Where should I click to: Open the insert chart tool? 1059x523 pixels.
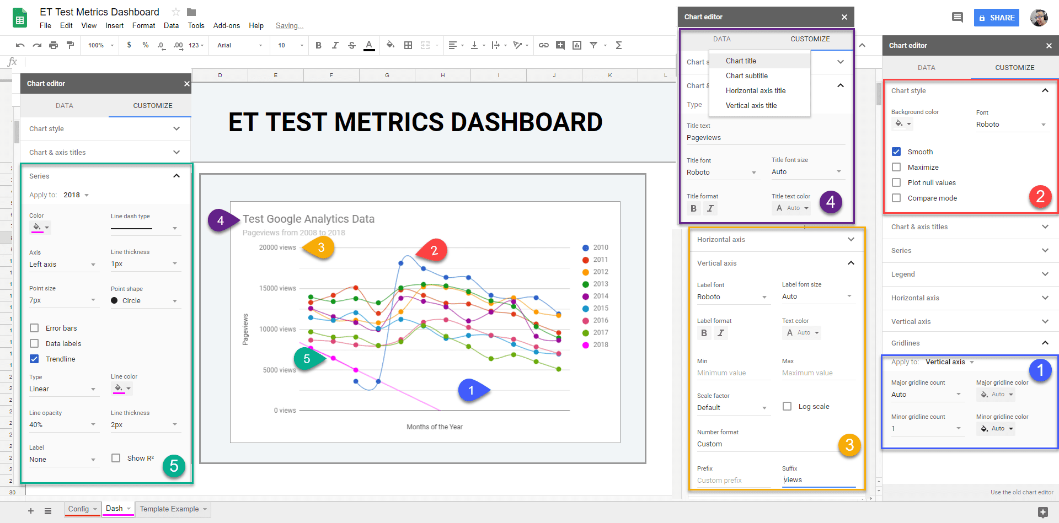pyautogui.click(x=577, y=45)
